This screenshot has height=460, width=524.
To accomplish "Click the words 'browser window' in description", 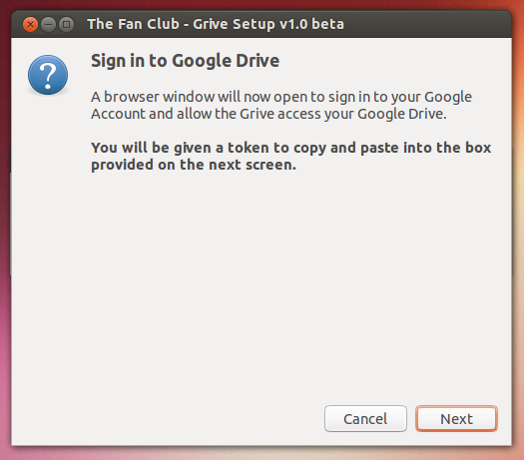I will [160, 97].
